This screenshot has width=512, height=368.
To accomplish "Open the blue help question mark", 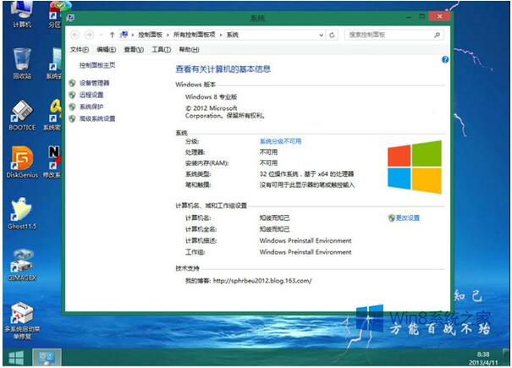I will (445, 59).
